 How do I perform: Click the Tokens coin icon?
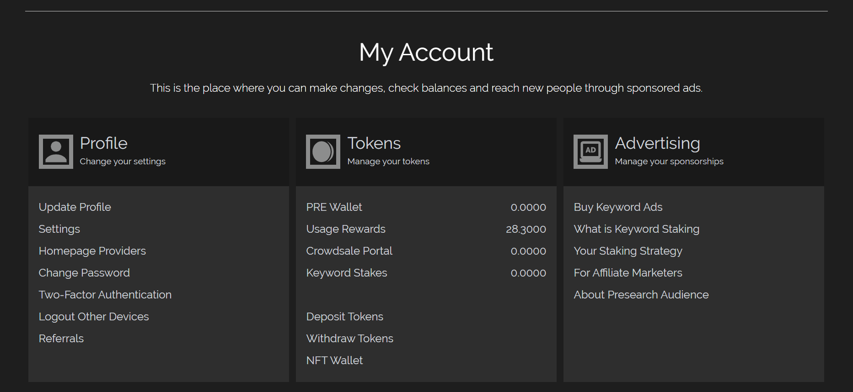(x=323, y=152)
